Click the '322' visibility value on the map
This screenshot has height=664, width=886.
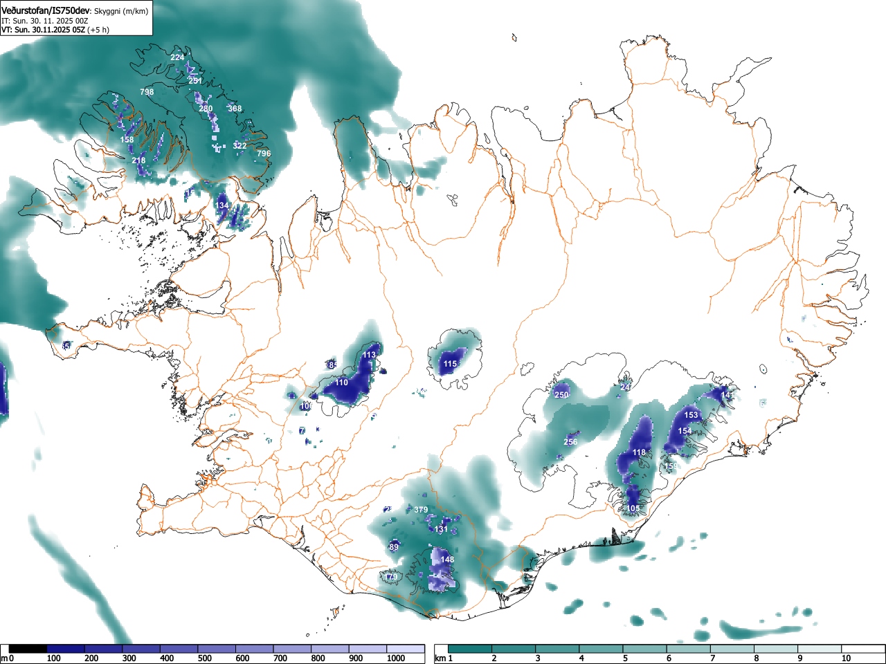239,146
